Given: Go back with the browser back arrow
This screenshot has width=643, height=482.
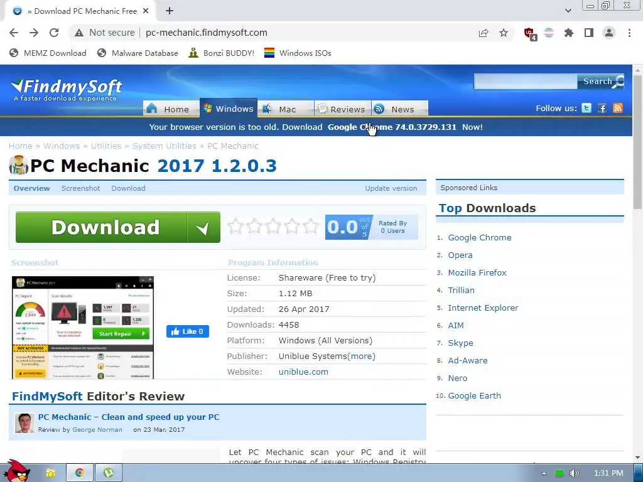Looking at the screenshot, I should click(x=14, y=33).
